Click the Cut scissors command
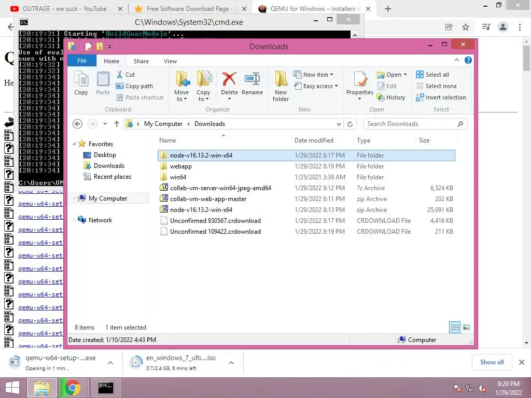The width and height of the screenshot is (531, 398). coord(125,75)
